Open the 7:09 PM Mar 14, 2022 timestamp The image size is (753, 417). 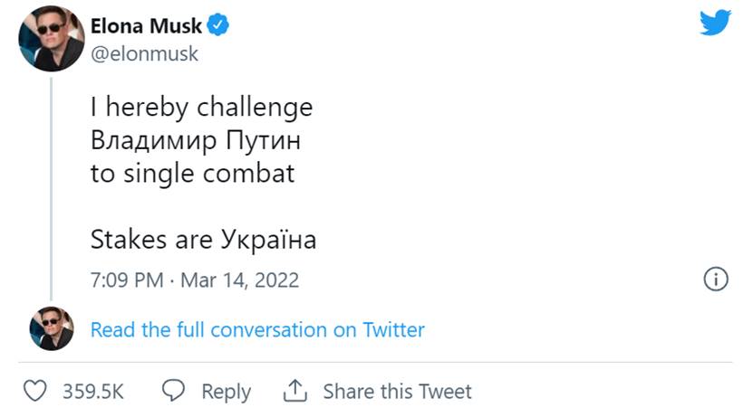[x=195, y=280]
